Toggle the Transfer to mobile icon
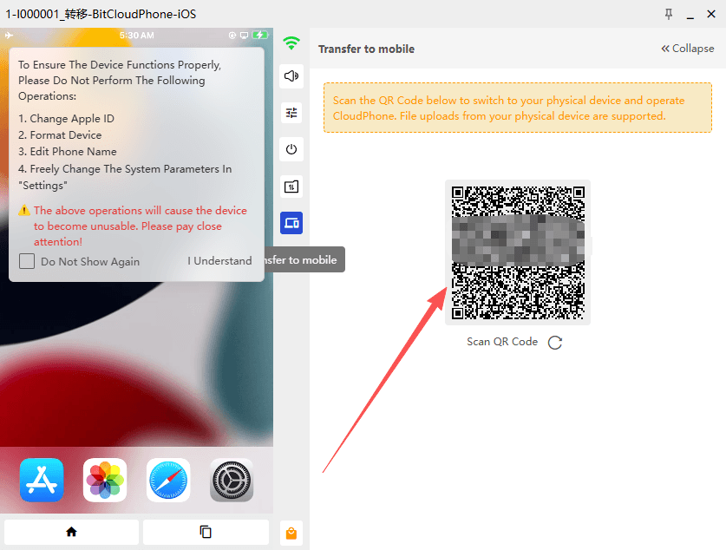 coord(291,223)
